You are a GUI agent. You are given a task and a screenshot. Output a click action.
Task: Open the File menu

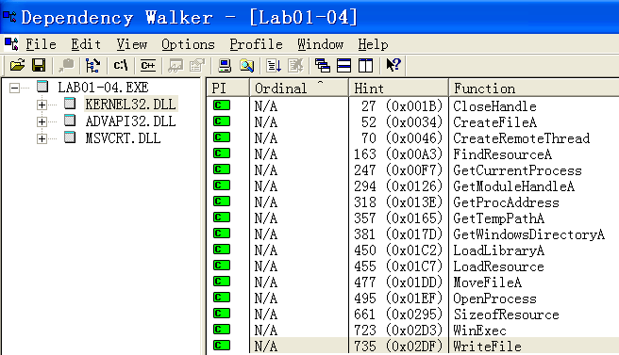42,44
